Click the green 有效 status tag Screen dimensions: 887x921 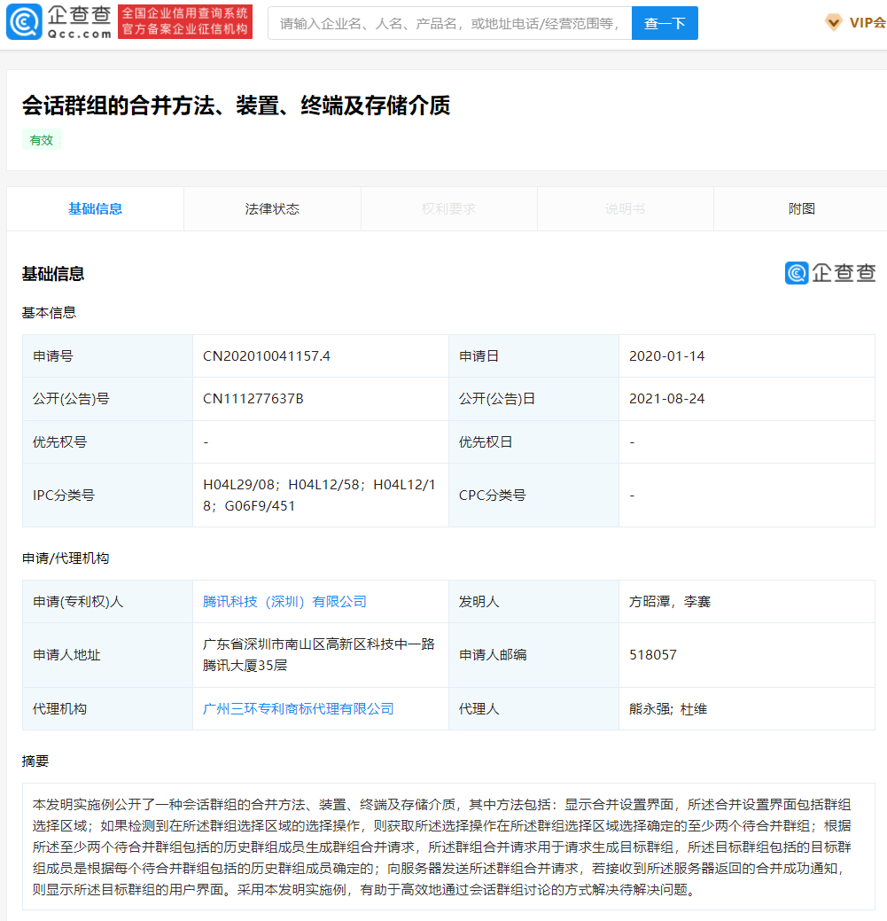pyautogui.click(x=42, y=140)
